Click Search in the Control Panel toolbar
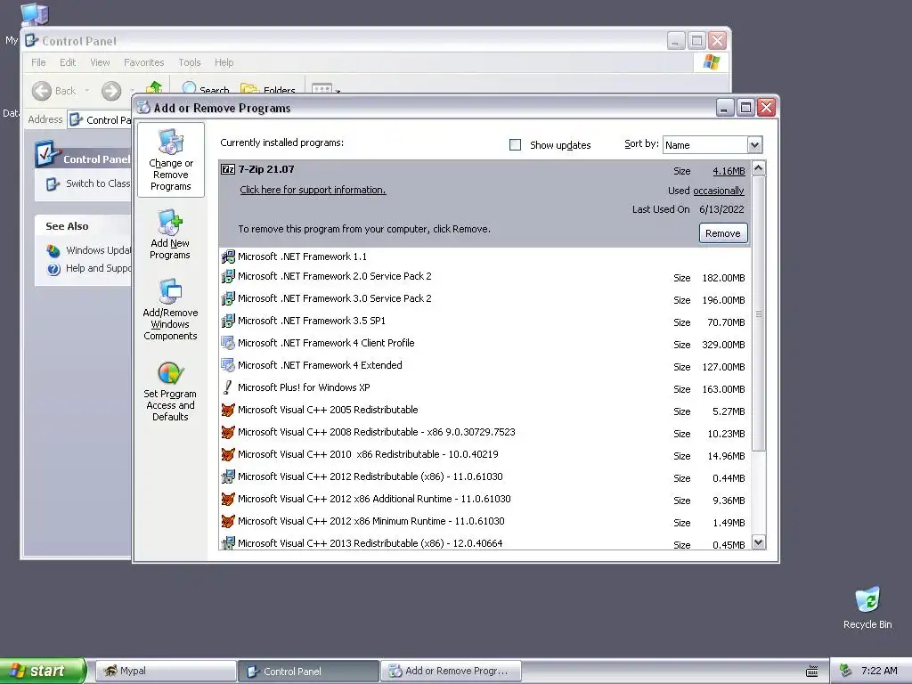The width and height of the screenshot is (912, 684). [x=206, y=90]
